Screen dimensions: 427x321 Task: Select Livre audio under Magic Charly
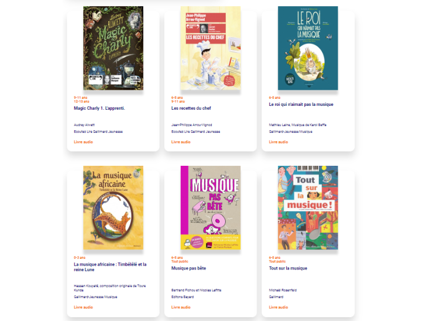coord(83,142)
